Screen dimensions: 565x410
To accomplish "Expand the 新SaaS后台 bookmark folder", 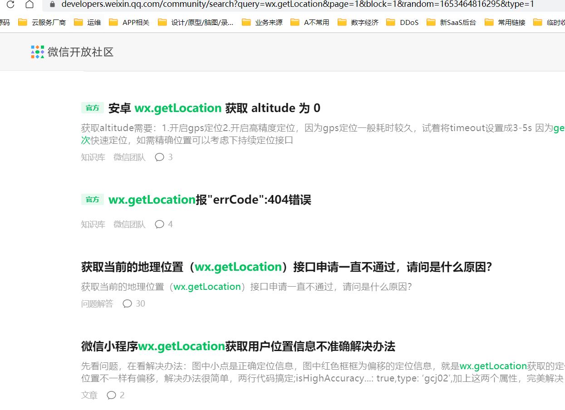I will point(452,22).
